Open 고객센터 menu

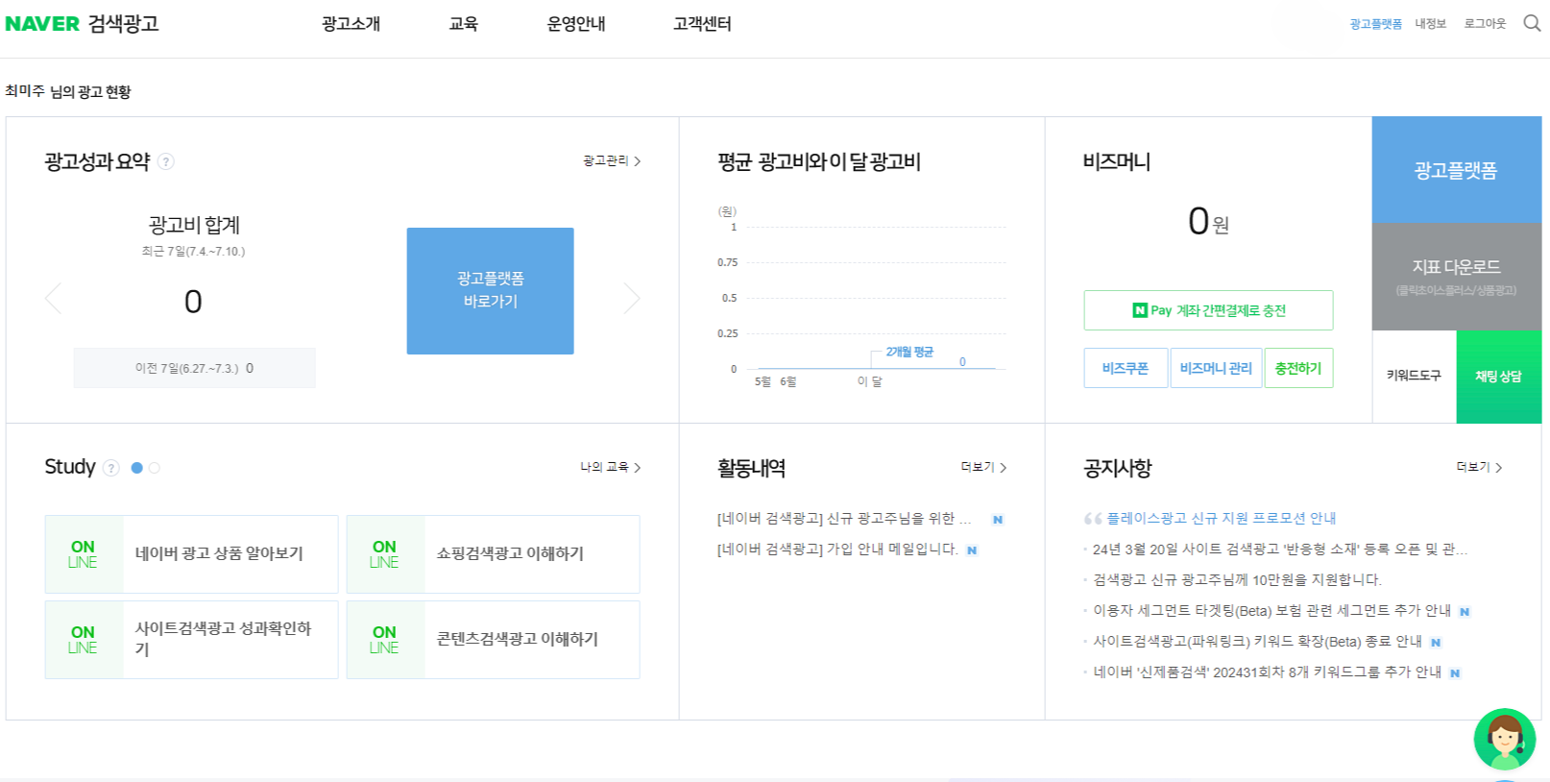click(702, 24)
